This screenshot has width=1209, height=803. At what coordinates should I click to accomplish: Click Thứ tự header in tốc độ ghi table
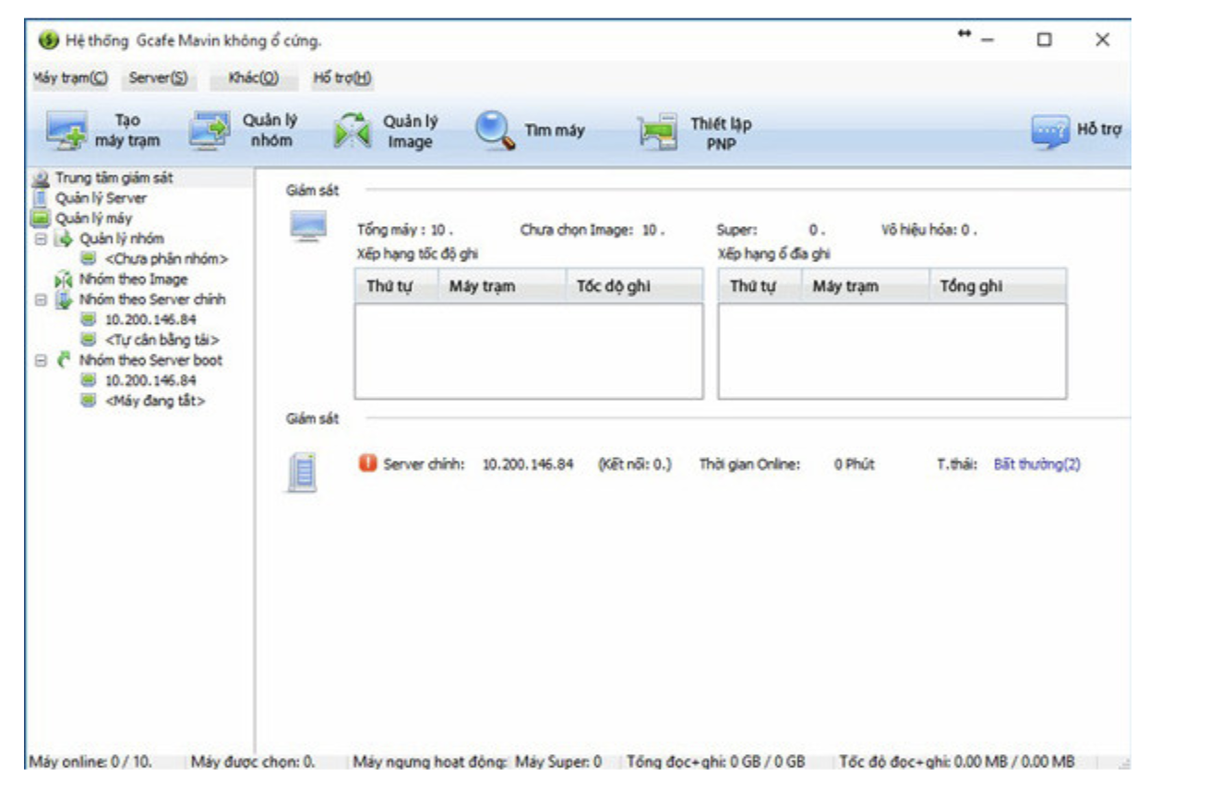tap(396, 286)
